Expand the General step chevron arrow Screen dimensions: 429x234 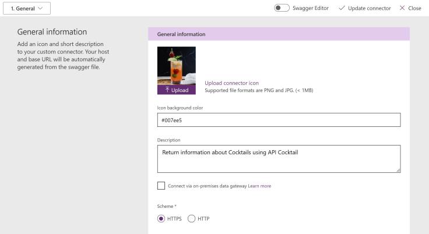pos(40,8)
